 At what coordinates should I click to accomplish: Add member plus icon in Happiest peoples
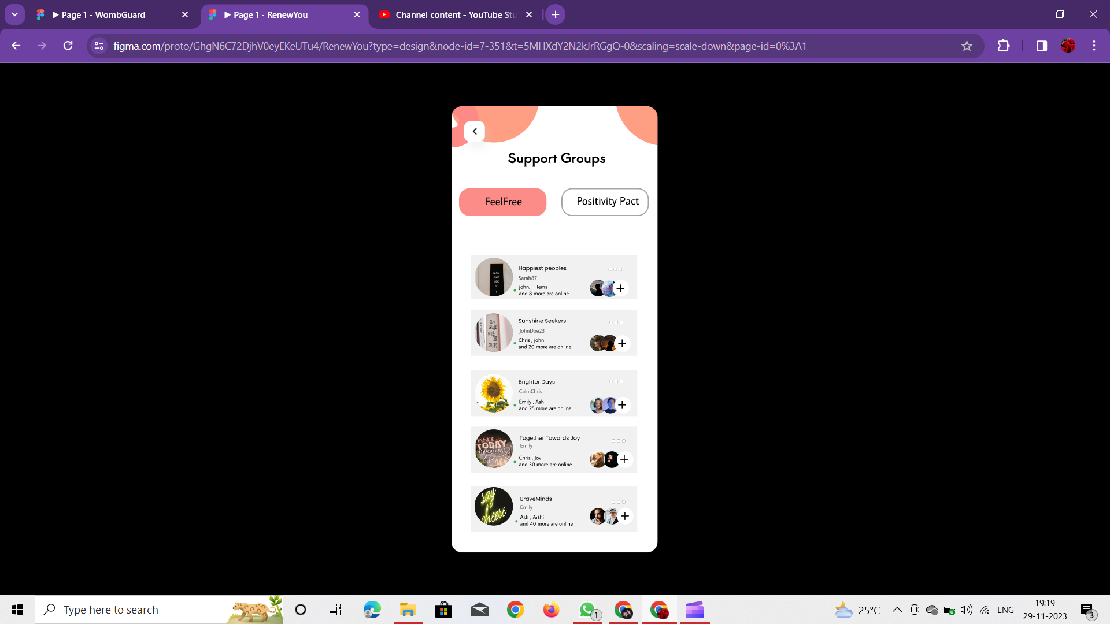pos(620,288)
